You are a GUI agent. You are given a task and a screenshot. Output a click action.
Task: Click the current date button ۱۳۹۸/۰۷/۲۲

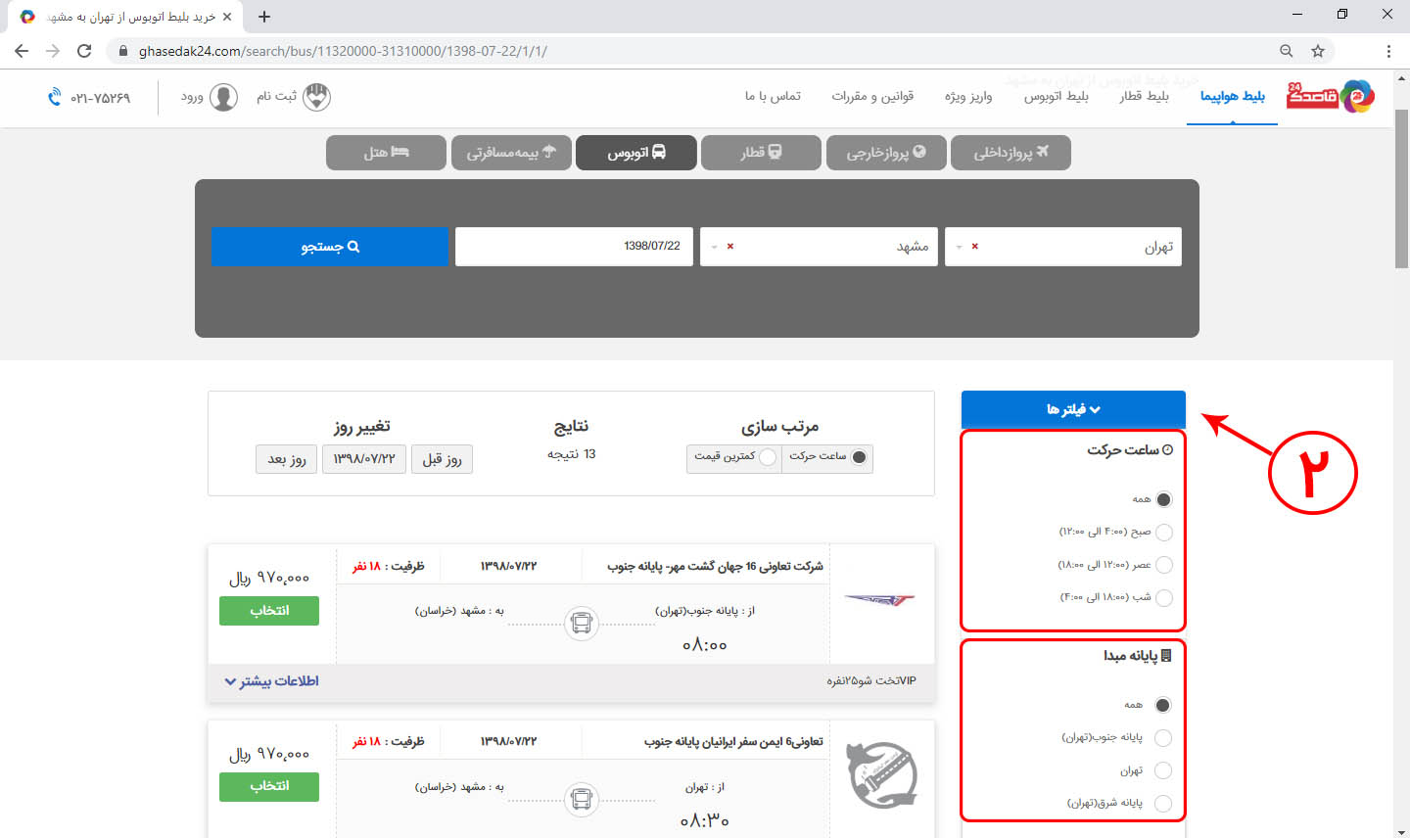point(364,459)
